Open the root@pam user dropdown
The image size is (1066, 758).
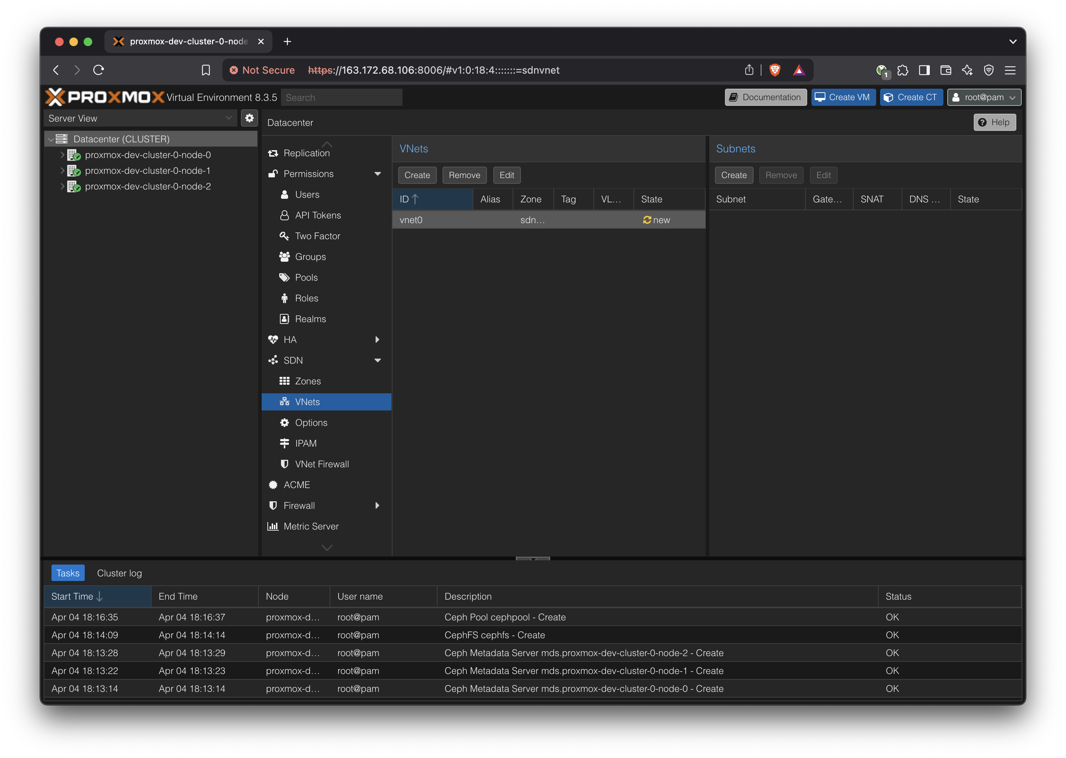[x=984, y=97]
